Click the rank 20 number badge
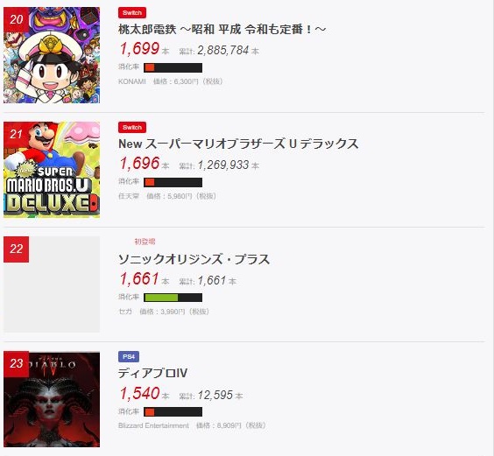This screenshot has width=494, height=456. (16, 20)
